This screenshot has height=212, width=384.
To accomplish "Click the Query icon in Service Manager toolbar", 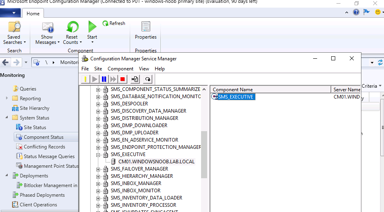I will point(85,79).
